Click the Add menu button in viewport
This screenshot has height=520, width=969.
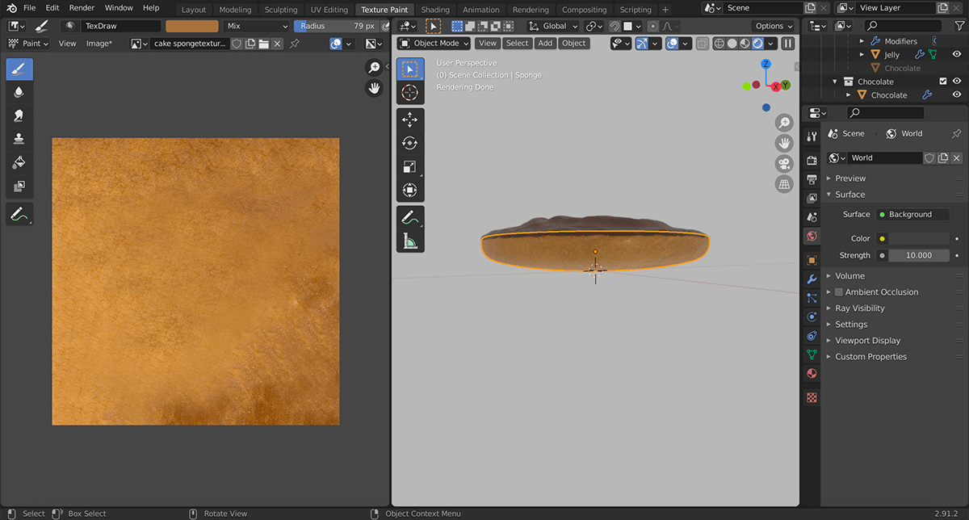545,44
